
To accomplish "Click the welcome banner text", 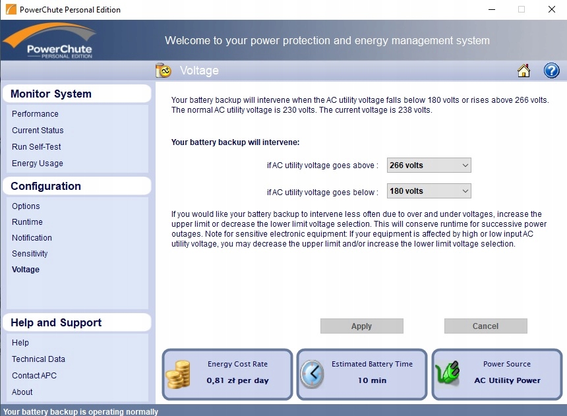I will click(327, 40).
